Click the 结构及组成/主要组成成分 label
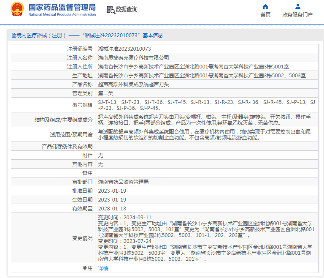 point(63,120)
